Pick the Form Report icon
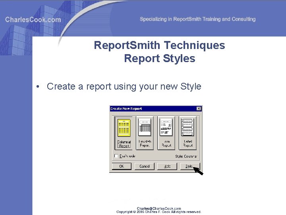 coord(166,133)
